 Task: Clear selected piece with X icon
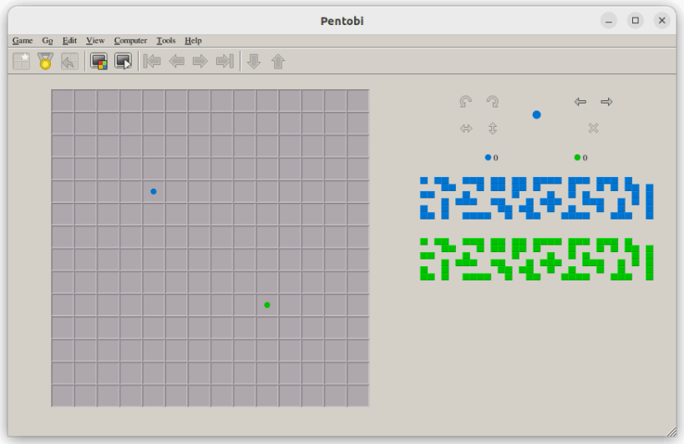pyautogui.click(x=593, y=128)
